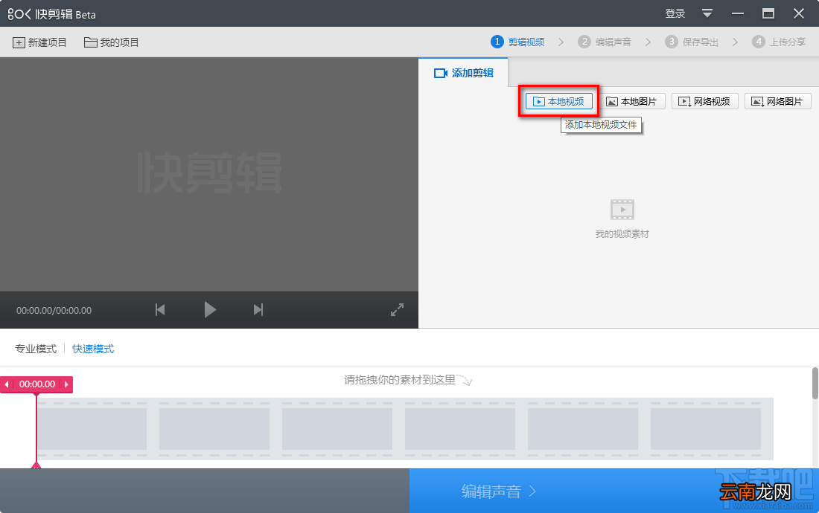Click the 快剪辑 logo in title bar
The width and height of the screenshot is (819, 513).
[51, 14]
